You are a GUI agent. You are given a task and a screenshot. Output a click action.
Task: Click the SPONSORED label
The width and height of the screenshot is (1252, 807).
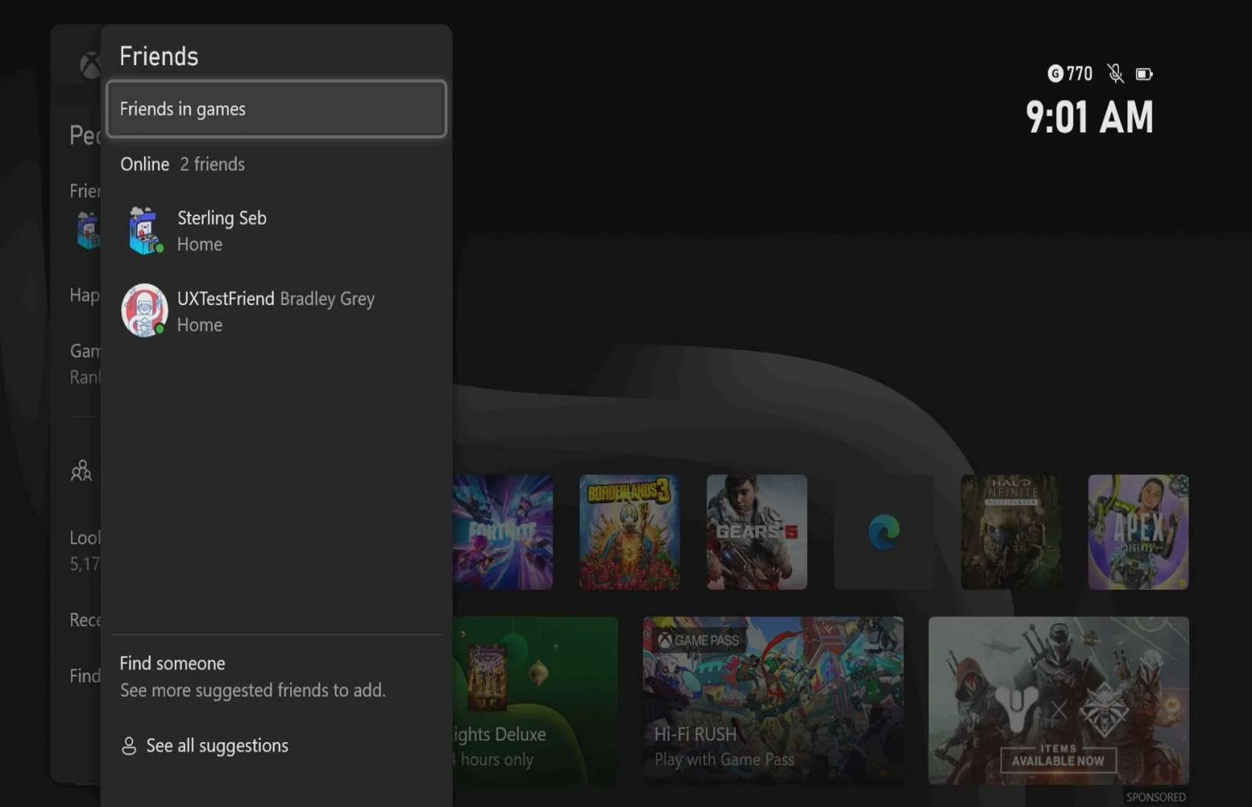point(1156,797)
